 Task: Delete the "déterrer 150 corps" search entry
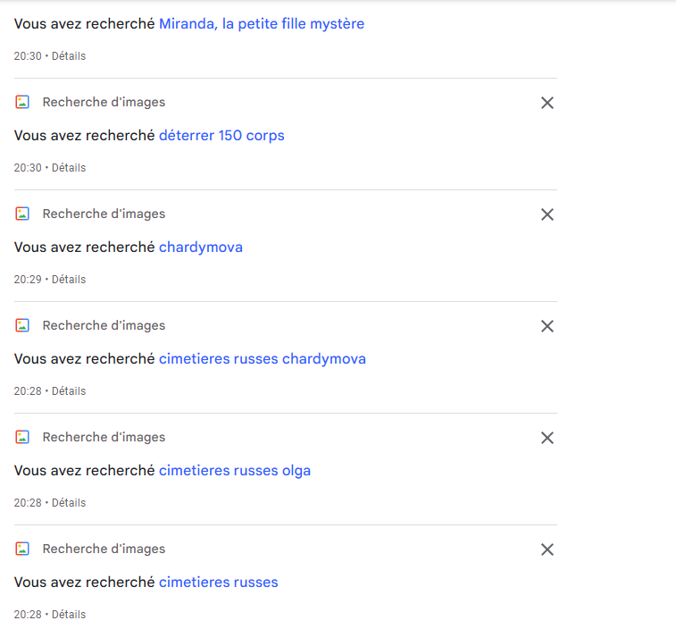[547, 103]
